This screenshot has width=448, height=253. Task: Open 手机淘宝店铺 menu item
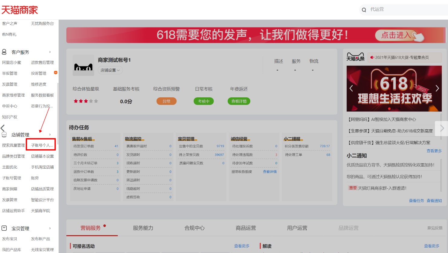[x=42, y=167]
